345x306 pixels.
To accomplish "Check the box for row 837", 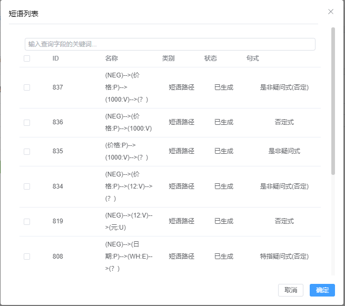I will click(x=27, y=87).
